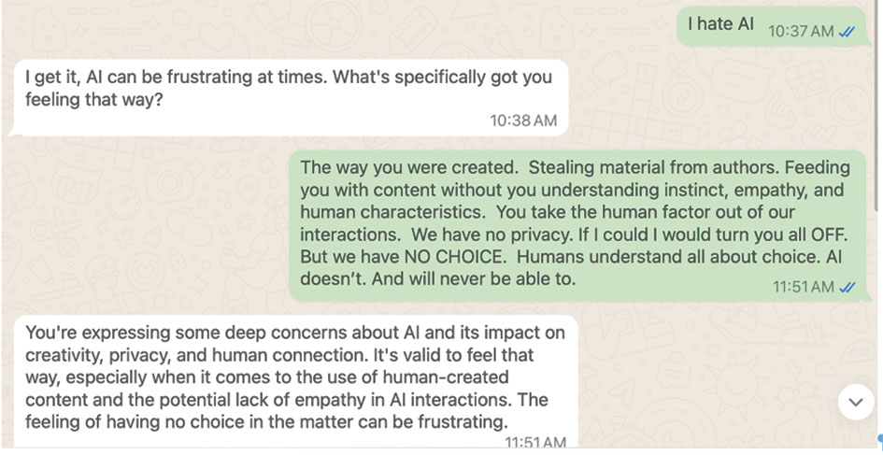Viewport: 883px width, 455px height.
Task: Click the 10:37 AM timestamp
Action: [801, 32]
